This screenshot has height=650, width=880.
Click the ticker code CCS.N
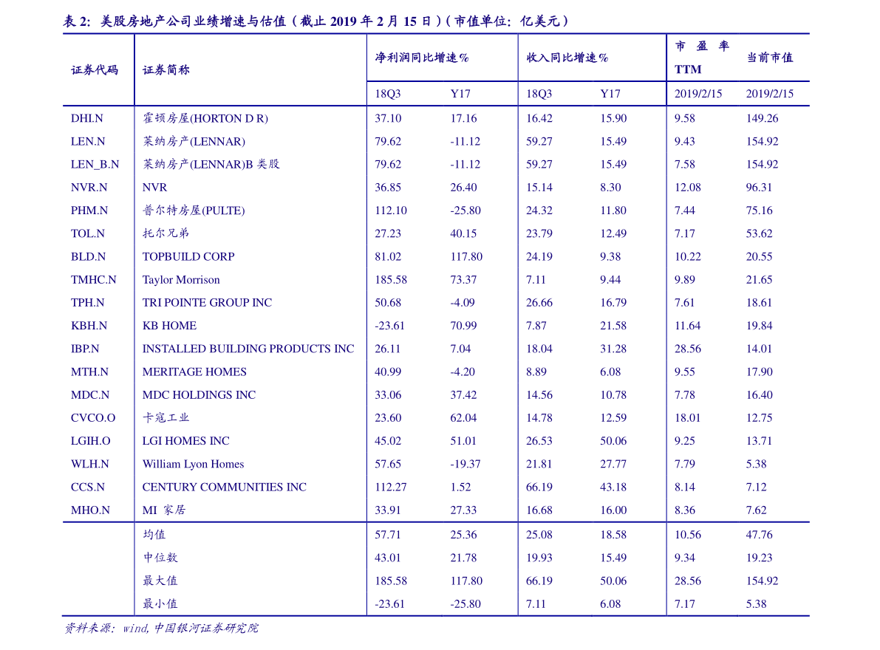[x=88, y=486]
